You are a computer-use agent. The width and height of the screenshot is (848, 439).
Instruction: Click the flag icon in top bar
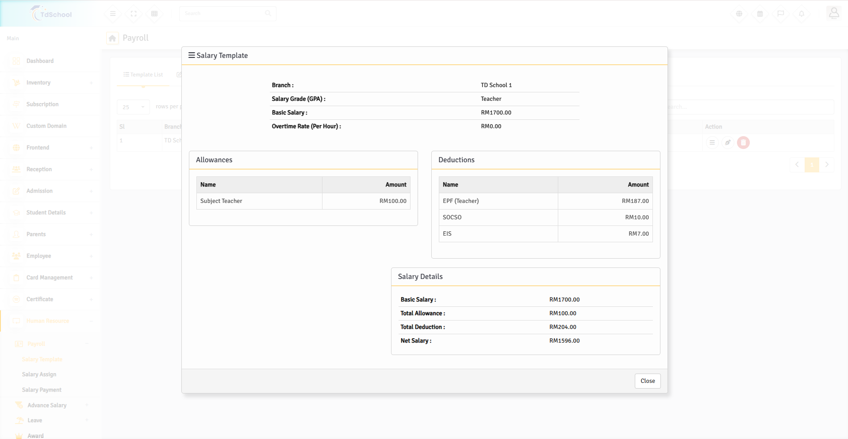tap(781, 14)
